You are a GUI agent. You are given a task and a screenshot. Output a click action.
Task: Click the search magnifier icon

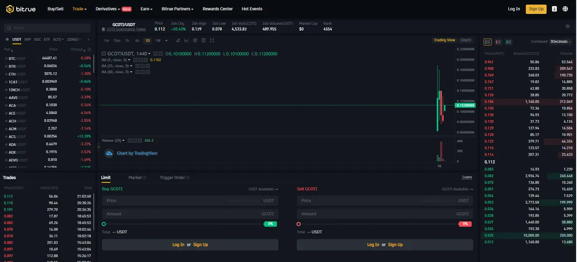[x=9, y=28]
